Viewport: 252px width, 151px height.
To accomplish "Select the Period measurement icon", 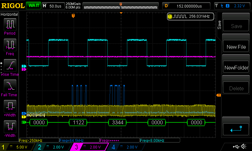I will [x=10, y=25].
